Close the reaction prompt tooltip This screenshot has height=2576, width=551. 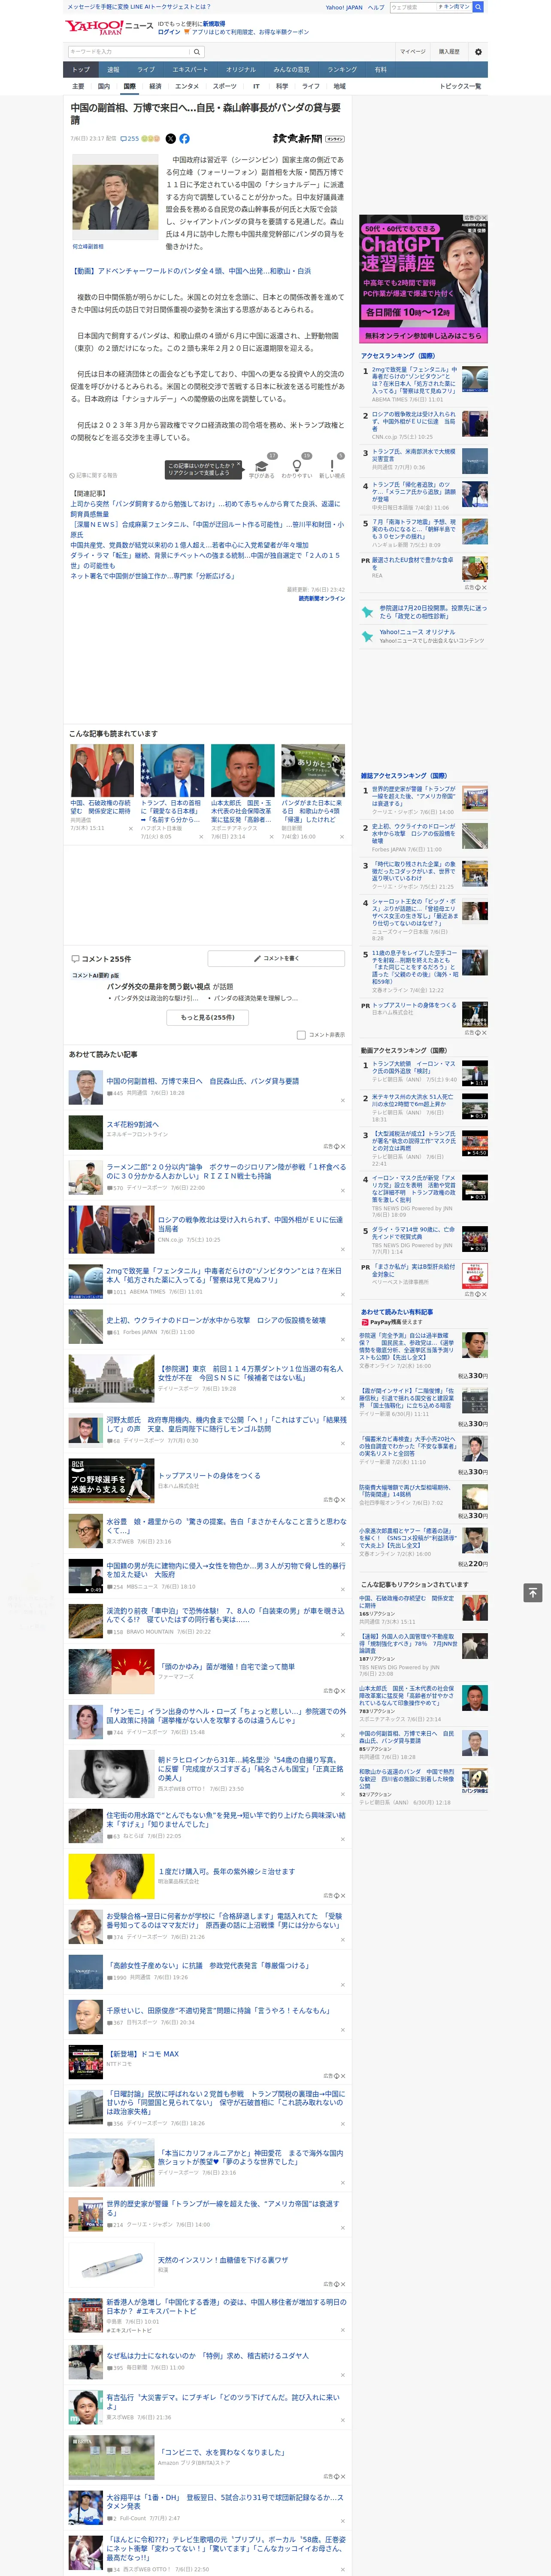(238, 465)
